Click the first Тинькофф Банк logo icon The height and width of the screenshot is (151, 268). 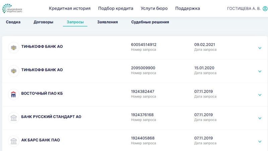[x=14, y=47]
